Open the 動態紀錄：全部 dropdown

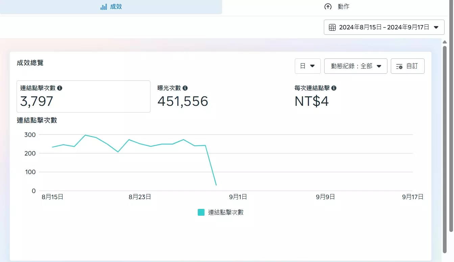pos(355,66)
